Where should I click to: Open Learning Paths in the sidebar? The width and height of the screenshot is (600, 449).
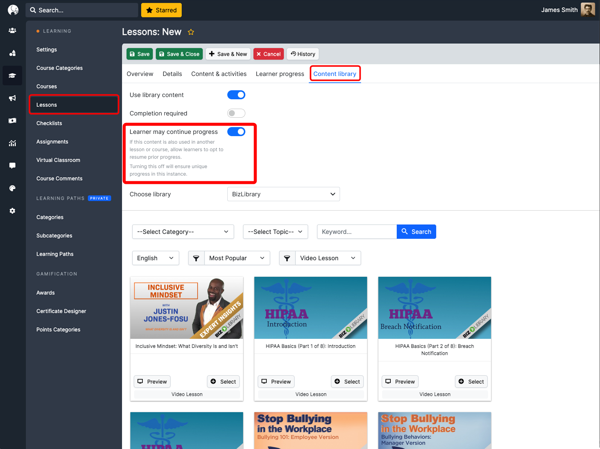55,254
